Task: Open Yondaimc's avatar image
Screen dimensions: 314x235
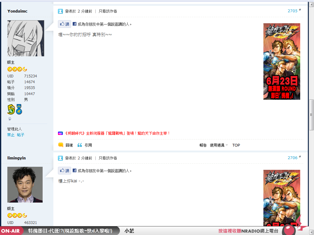Action: [26, 38]
